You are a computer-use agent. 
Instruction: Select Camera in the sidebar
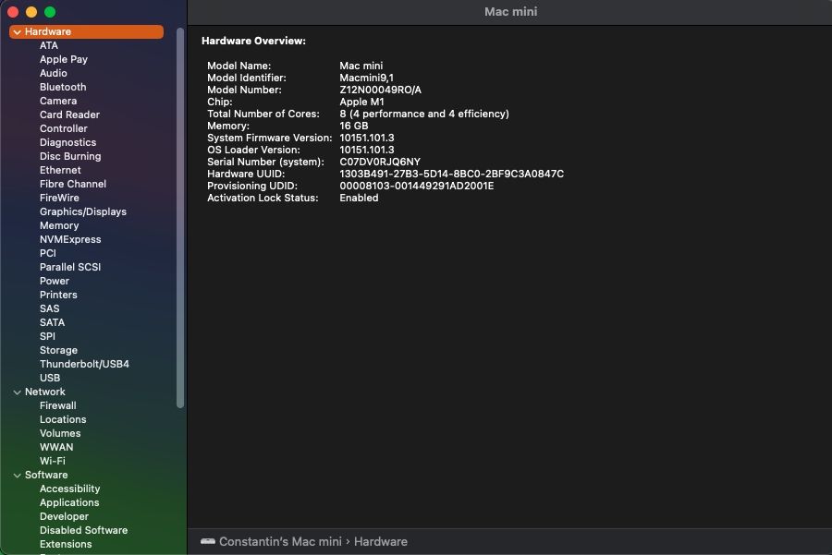point(58,101)
